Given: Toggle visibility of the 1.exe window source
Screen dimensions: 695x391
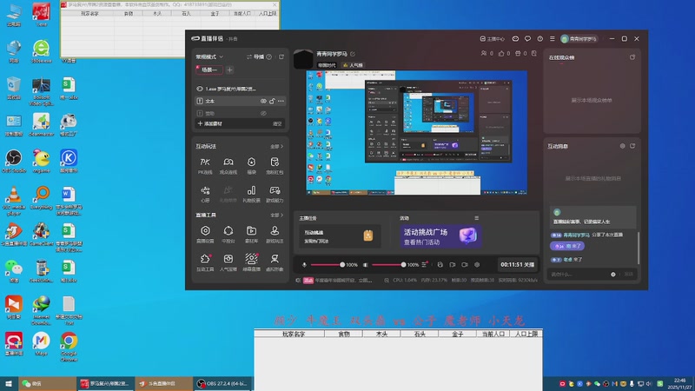Looking at the screenshot, I should (200, 89).
